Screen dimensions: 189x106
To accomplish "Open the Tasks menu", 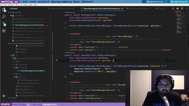I will coord(31,5).
